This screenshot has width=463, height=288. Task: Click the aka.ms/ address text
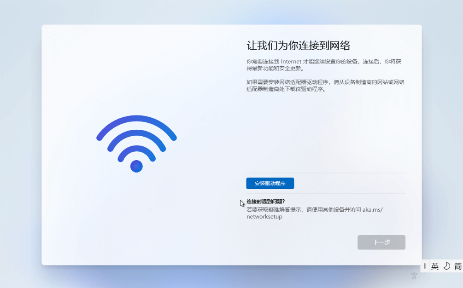tap(372, 210)
